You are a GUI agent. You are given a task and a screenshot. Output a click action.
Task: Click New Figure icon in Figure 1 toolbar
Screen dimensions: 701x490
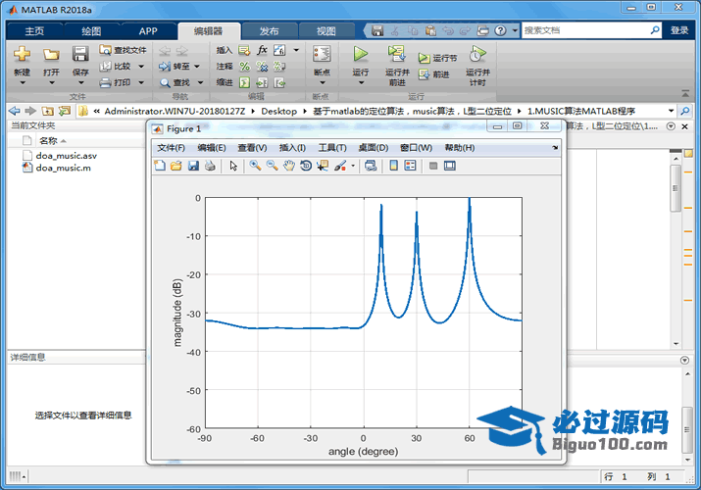[160, 166]
